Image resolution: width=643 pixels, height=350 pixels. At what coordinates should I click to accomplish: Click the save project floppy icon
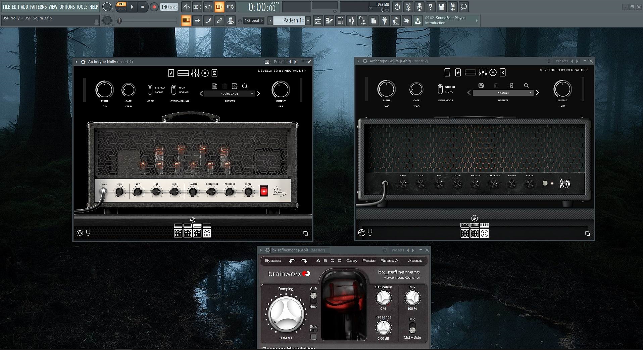(x=442, y=7)
